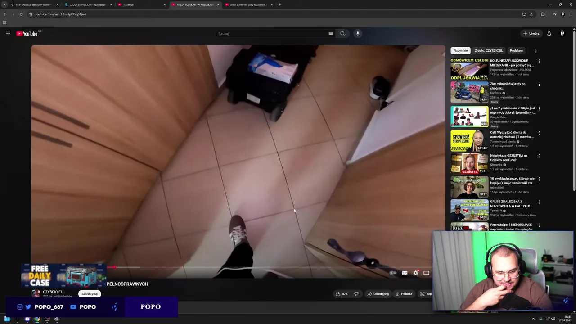Open the YouTube hamburger guide menu
Viewport: 576px width, 324px height.
(x=8, y=33)
